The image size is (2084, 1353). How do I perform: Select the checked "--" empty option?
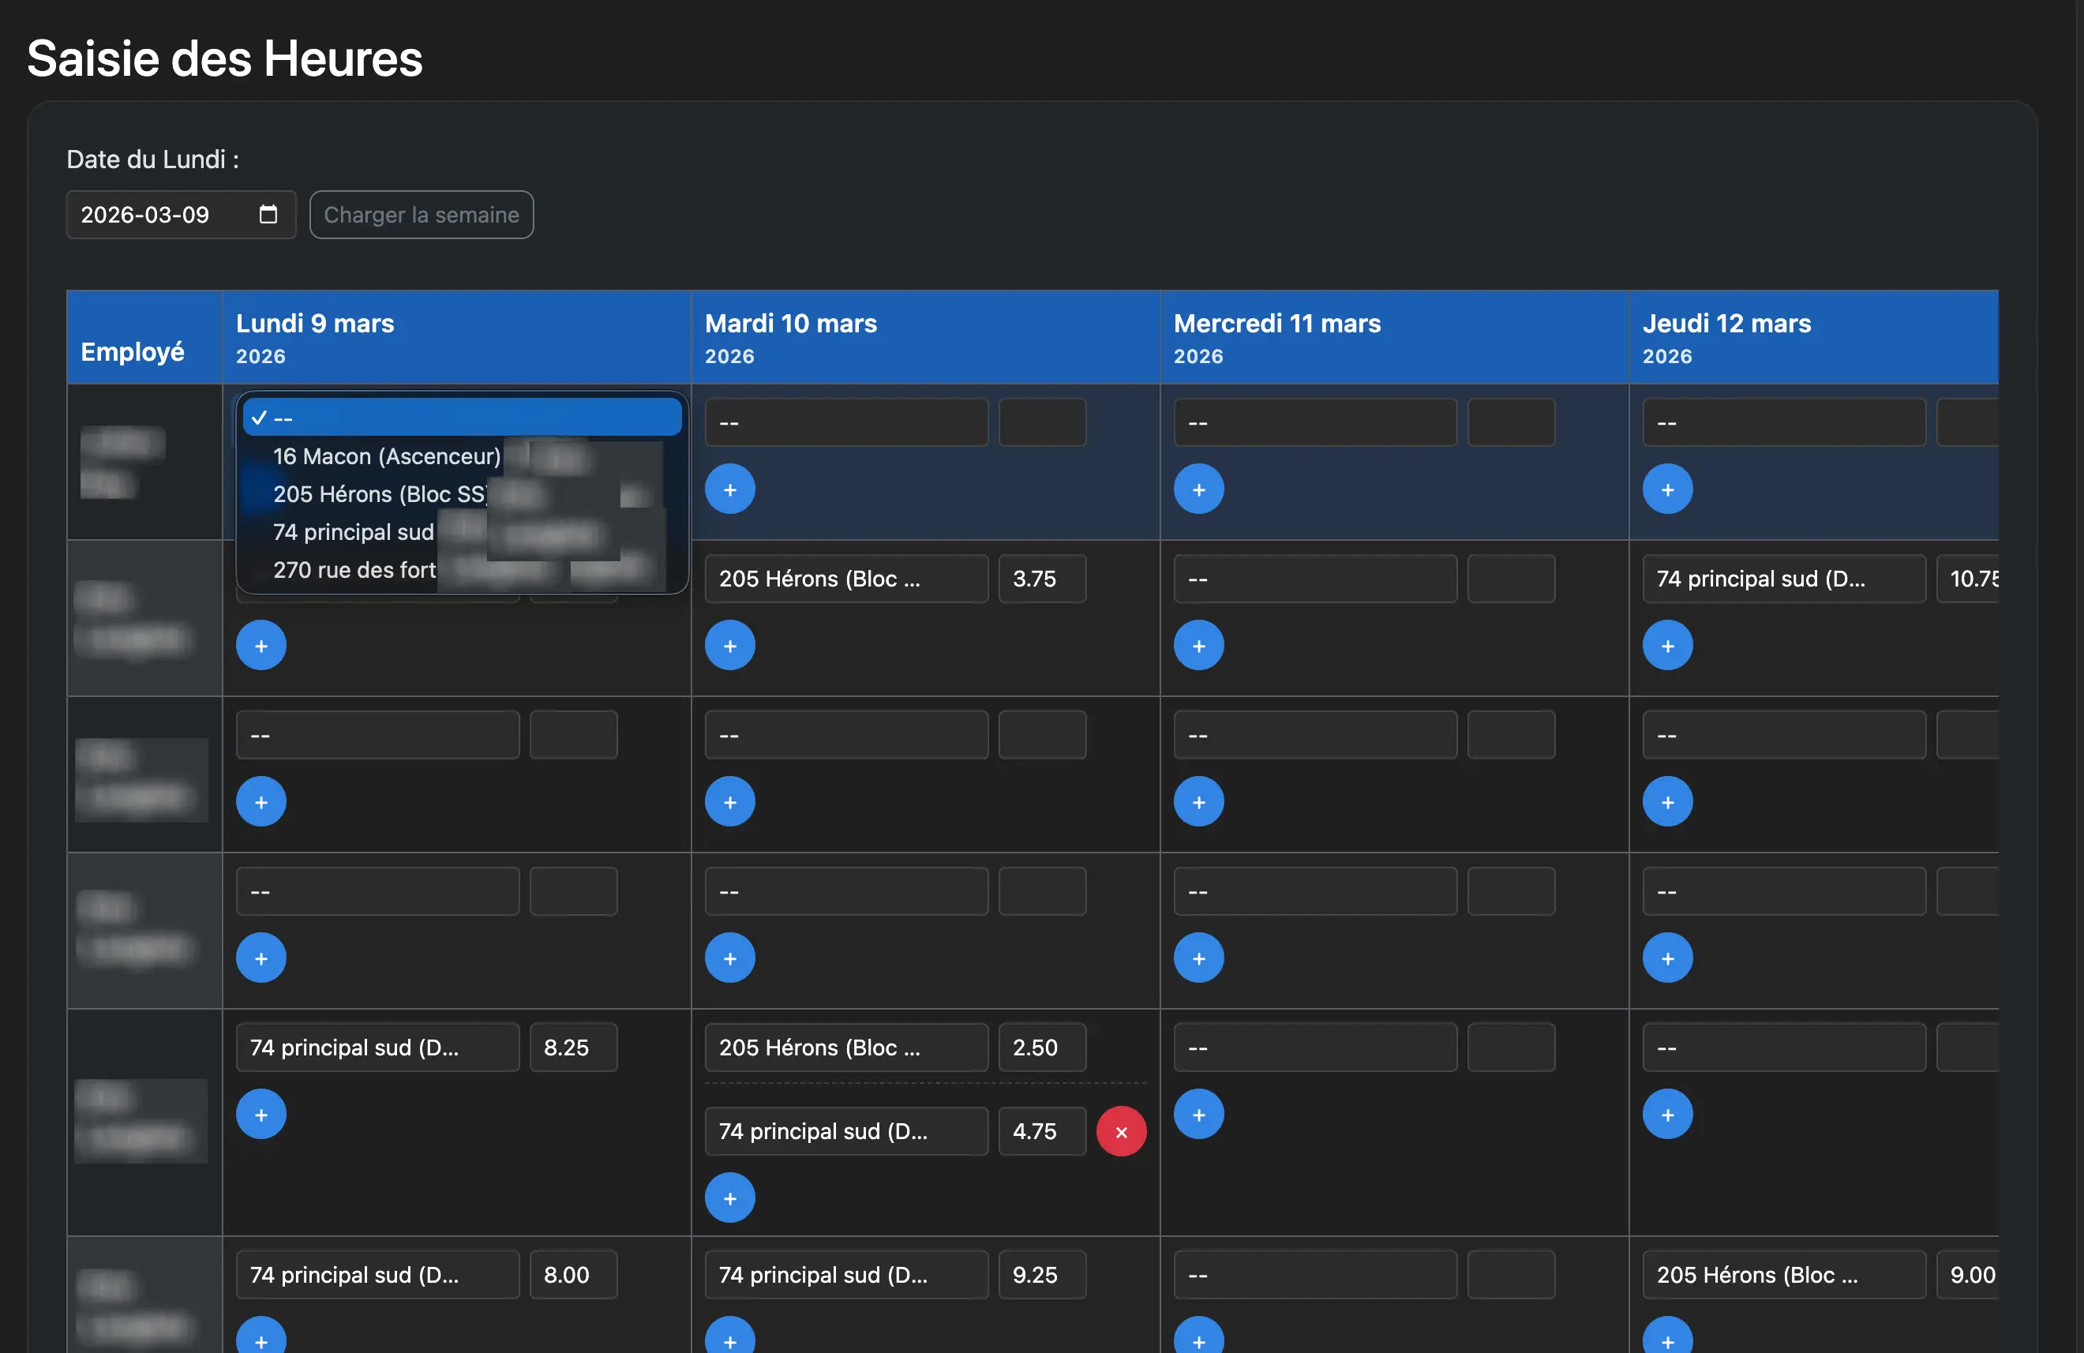pos(462,418)
